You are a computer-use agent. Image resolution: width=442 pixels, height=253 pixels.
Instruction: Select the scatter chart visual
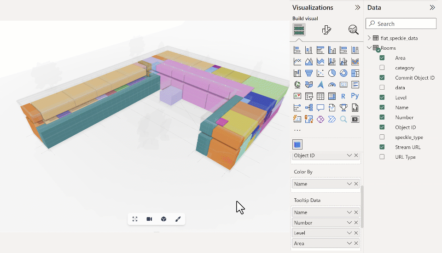(x=320, y=73)
